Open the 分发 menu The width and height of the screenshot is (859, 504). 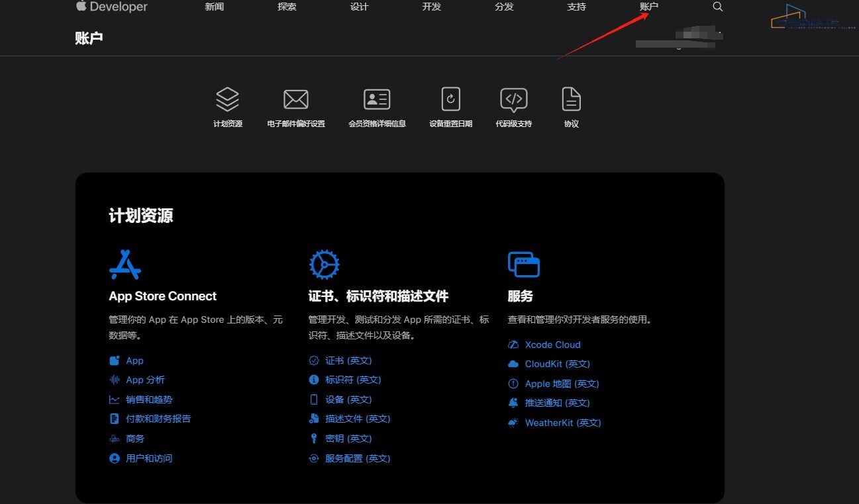click(504, 7)
